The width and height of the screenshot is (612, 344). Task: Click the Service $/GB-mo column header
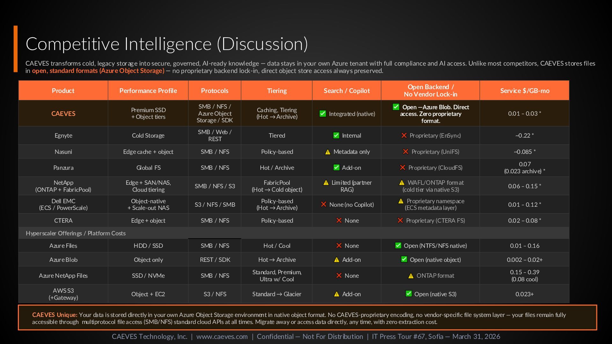pos(525,91)
